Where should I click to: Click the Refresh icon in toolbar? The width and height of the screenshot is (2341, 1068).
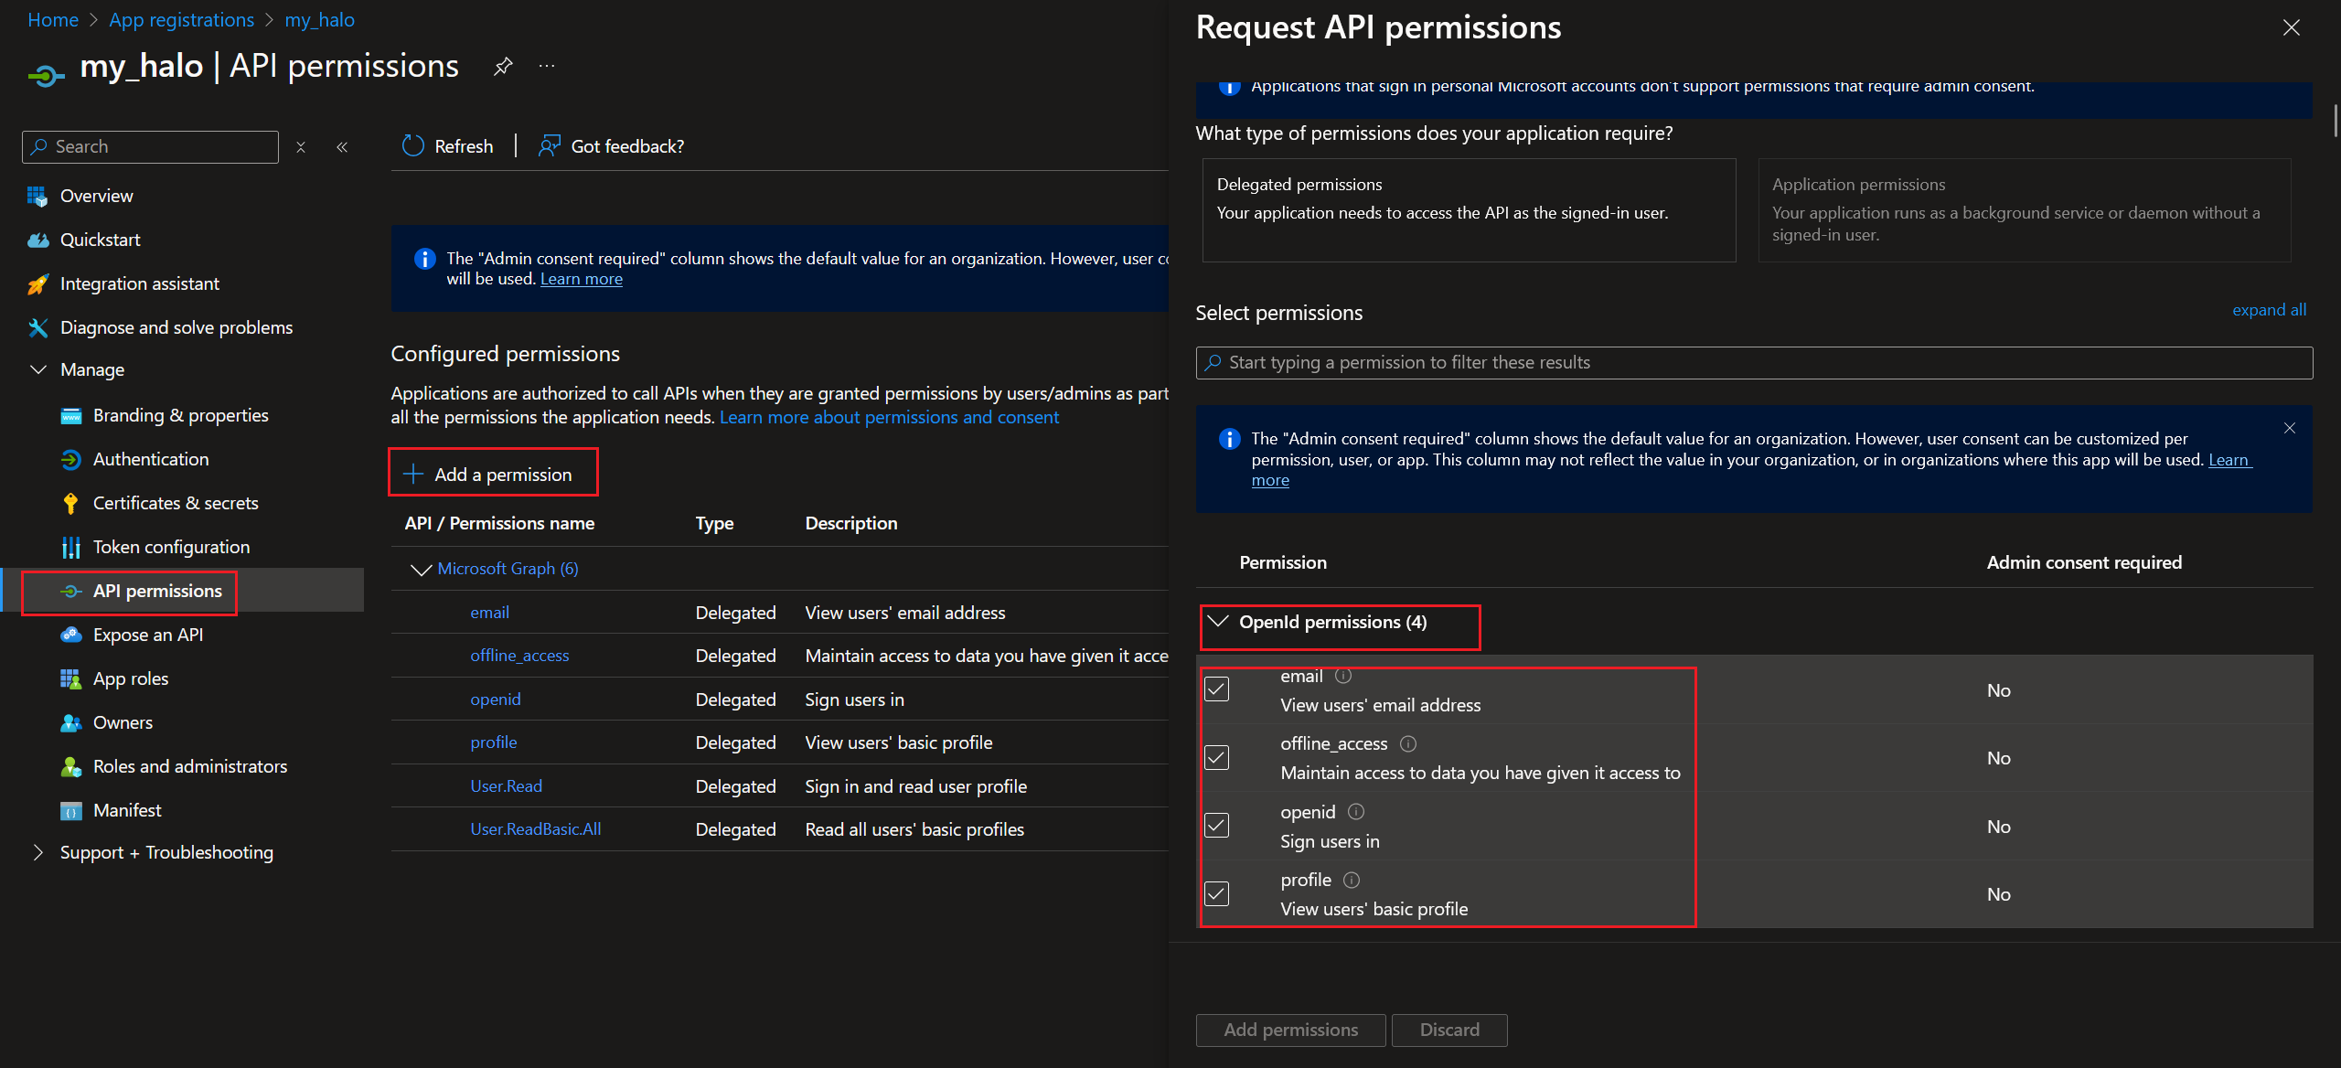pyautogui.click(x=413, y=146)
